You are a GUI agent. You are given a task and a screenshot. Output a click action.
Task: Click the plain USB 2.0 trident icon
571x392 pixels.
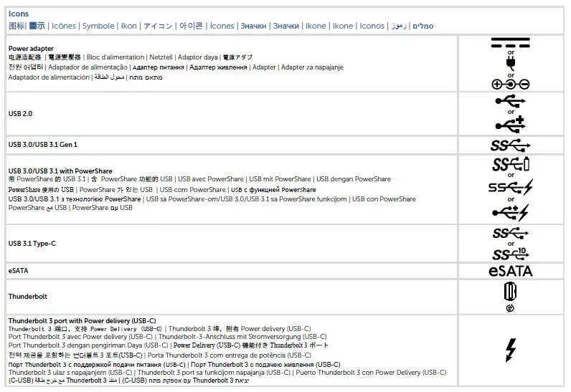coord(510,101)
